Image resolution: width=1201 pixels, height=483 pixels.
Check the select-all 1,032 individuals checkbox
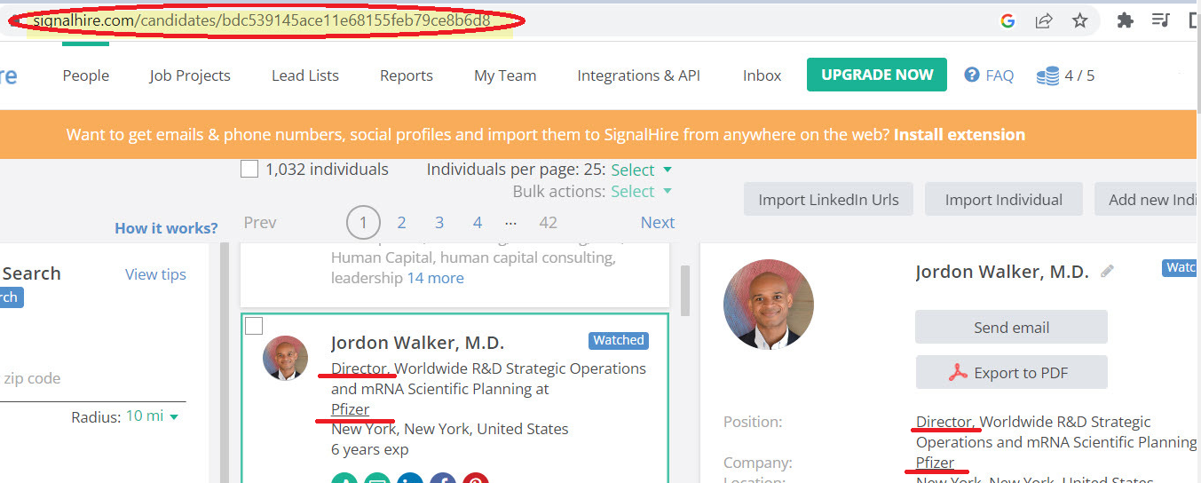point(249,169)
